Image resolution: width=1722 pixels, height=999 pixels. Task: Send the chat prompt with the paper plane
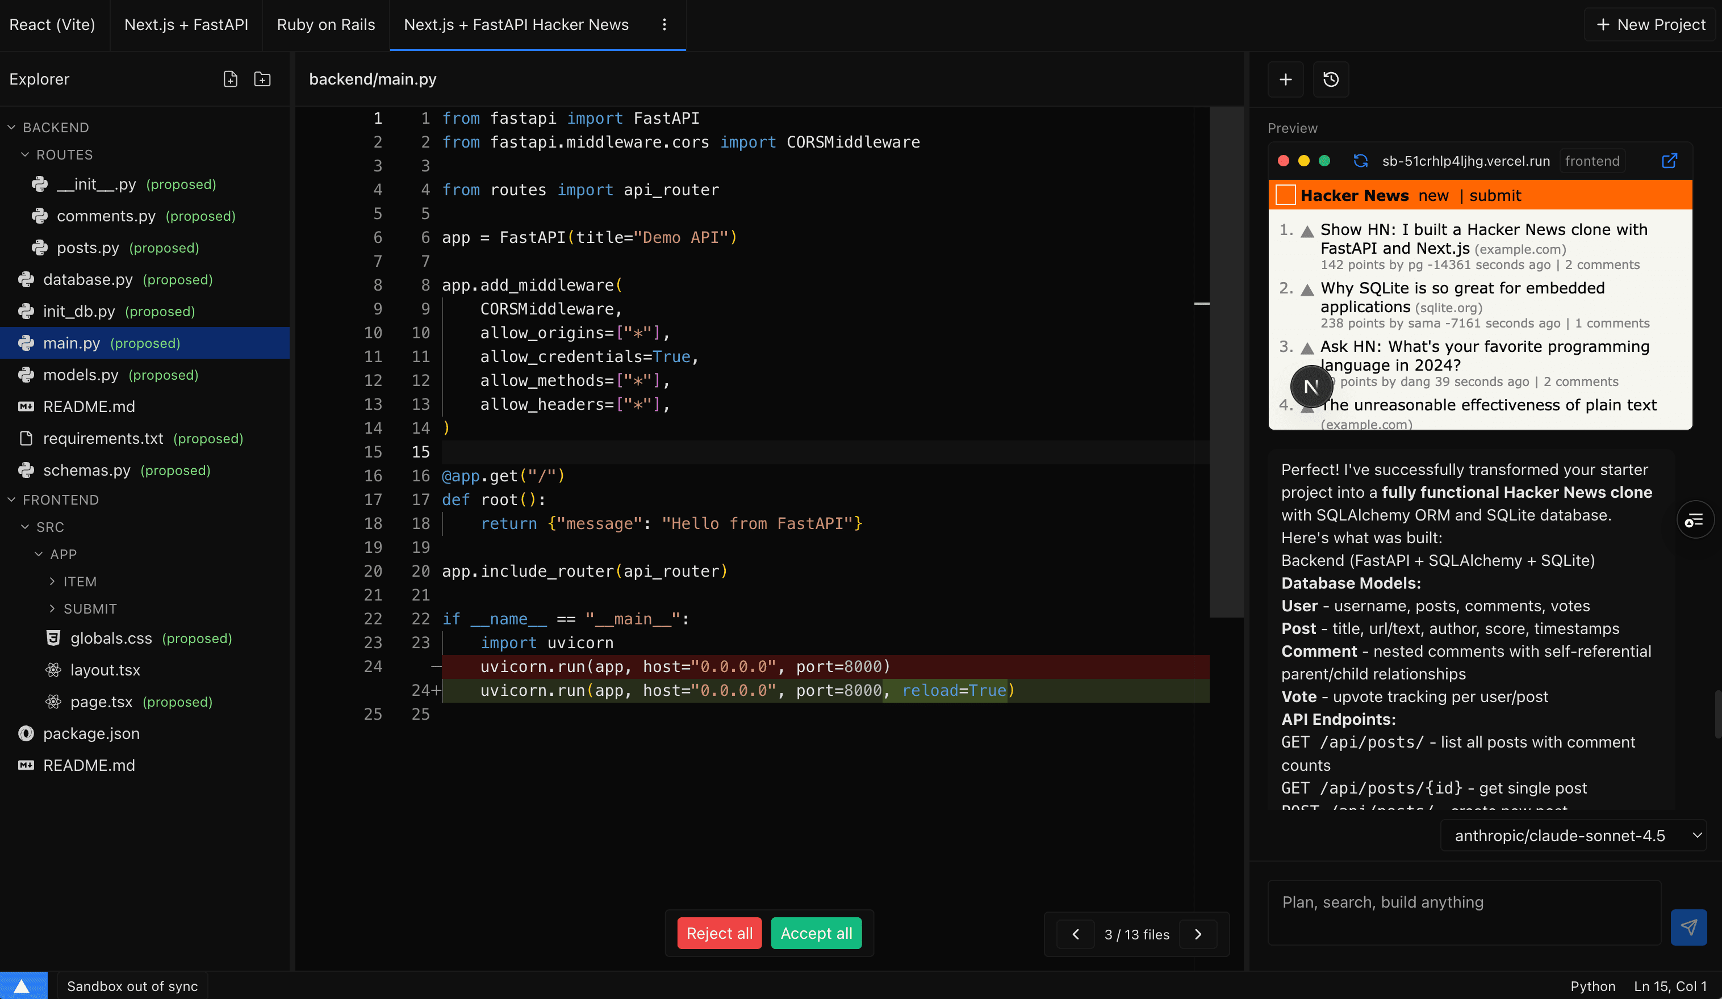pos(1688,927)
